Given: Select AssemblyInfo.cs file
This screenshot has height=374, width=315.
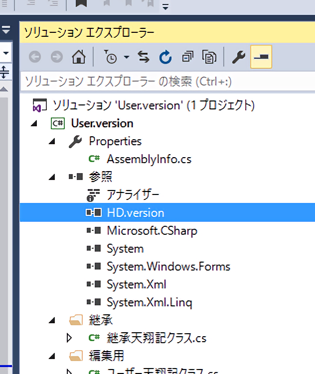Looking at the screenshot, I should click(149, 159).
